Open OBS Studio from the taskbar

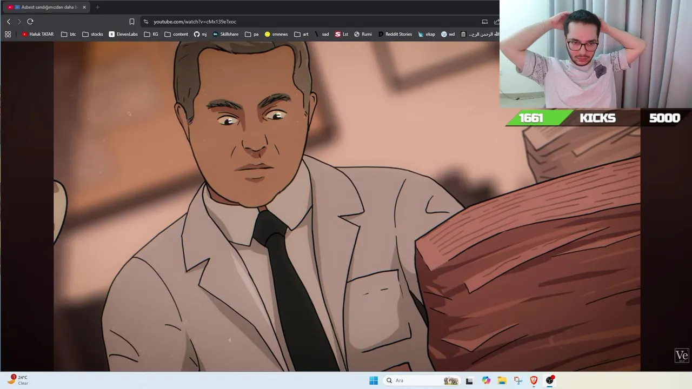tap(550, 380)
